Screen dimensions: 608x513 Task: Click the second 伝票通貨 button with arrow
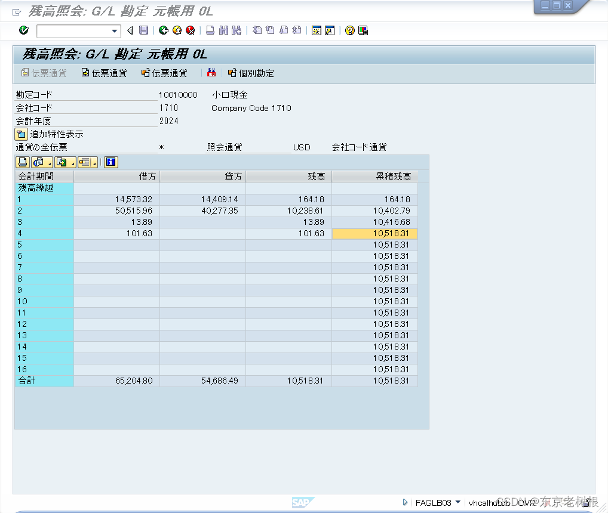coord(105,73)
